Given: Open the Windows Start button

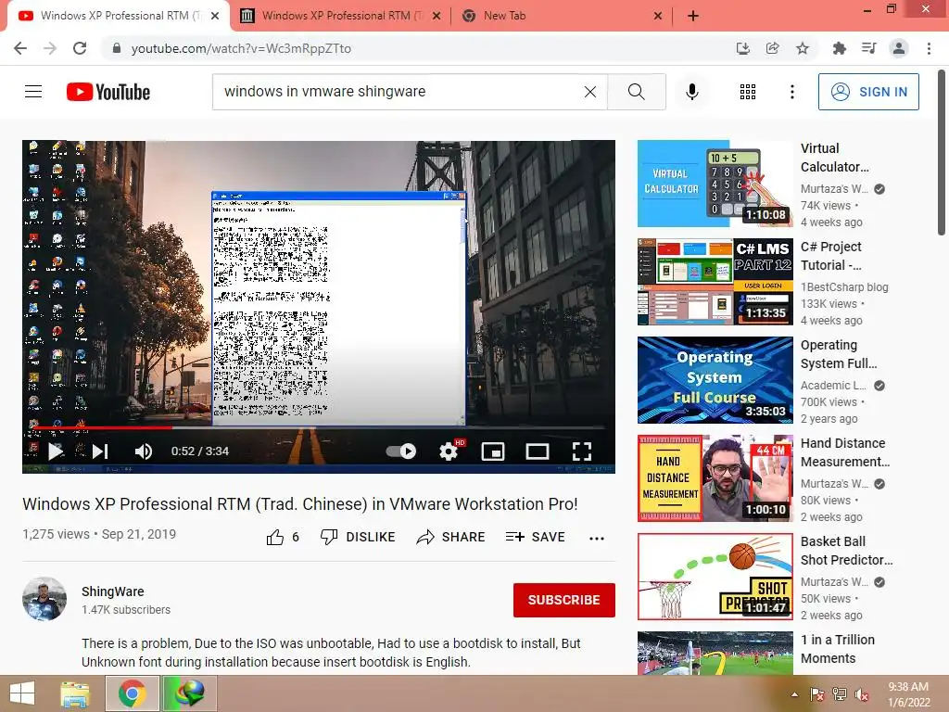Looking at the screenshot, I should tap(22, 693).
